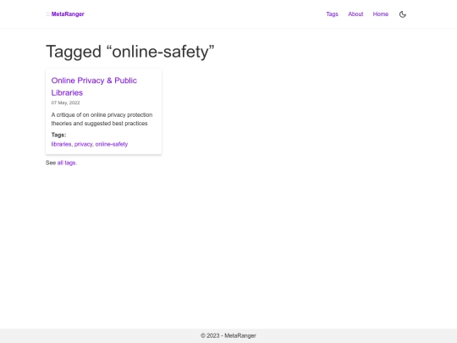The height and width of the screenshot is (343, 457).
Task: Click the small logo icon beside MetaRanger
Action: (x=47, y=14)
